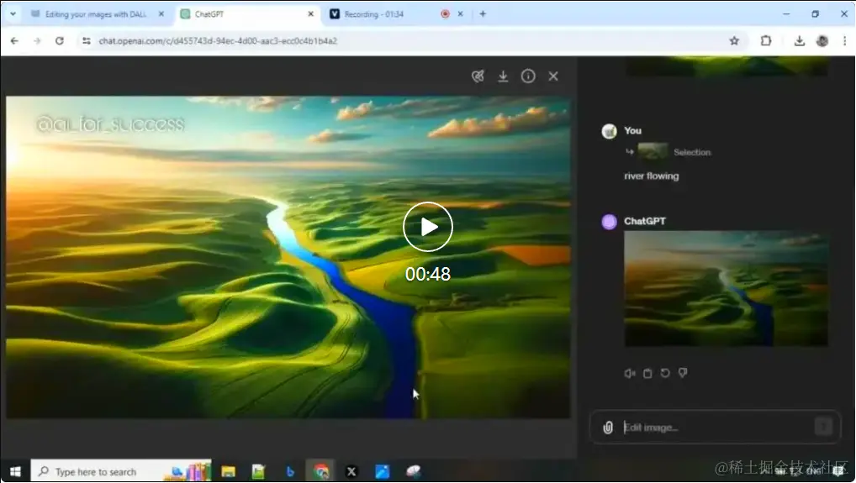The image size is (856, 483).
Task: Open File Explorer from the taskbar
Action: (x=228, y=471)
